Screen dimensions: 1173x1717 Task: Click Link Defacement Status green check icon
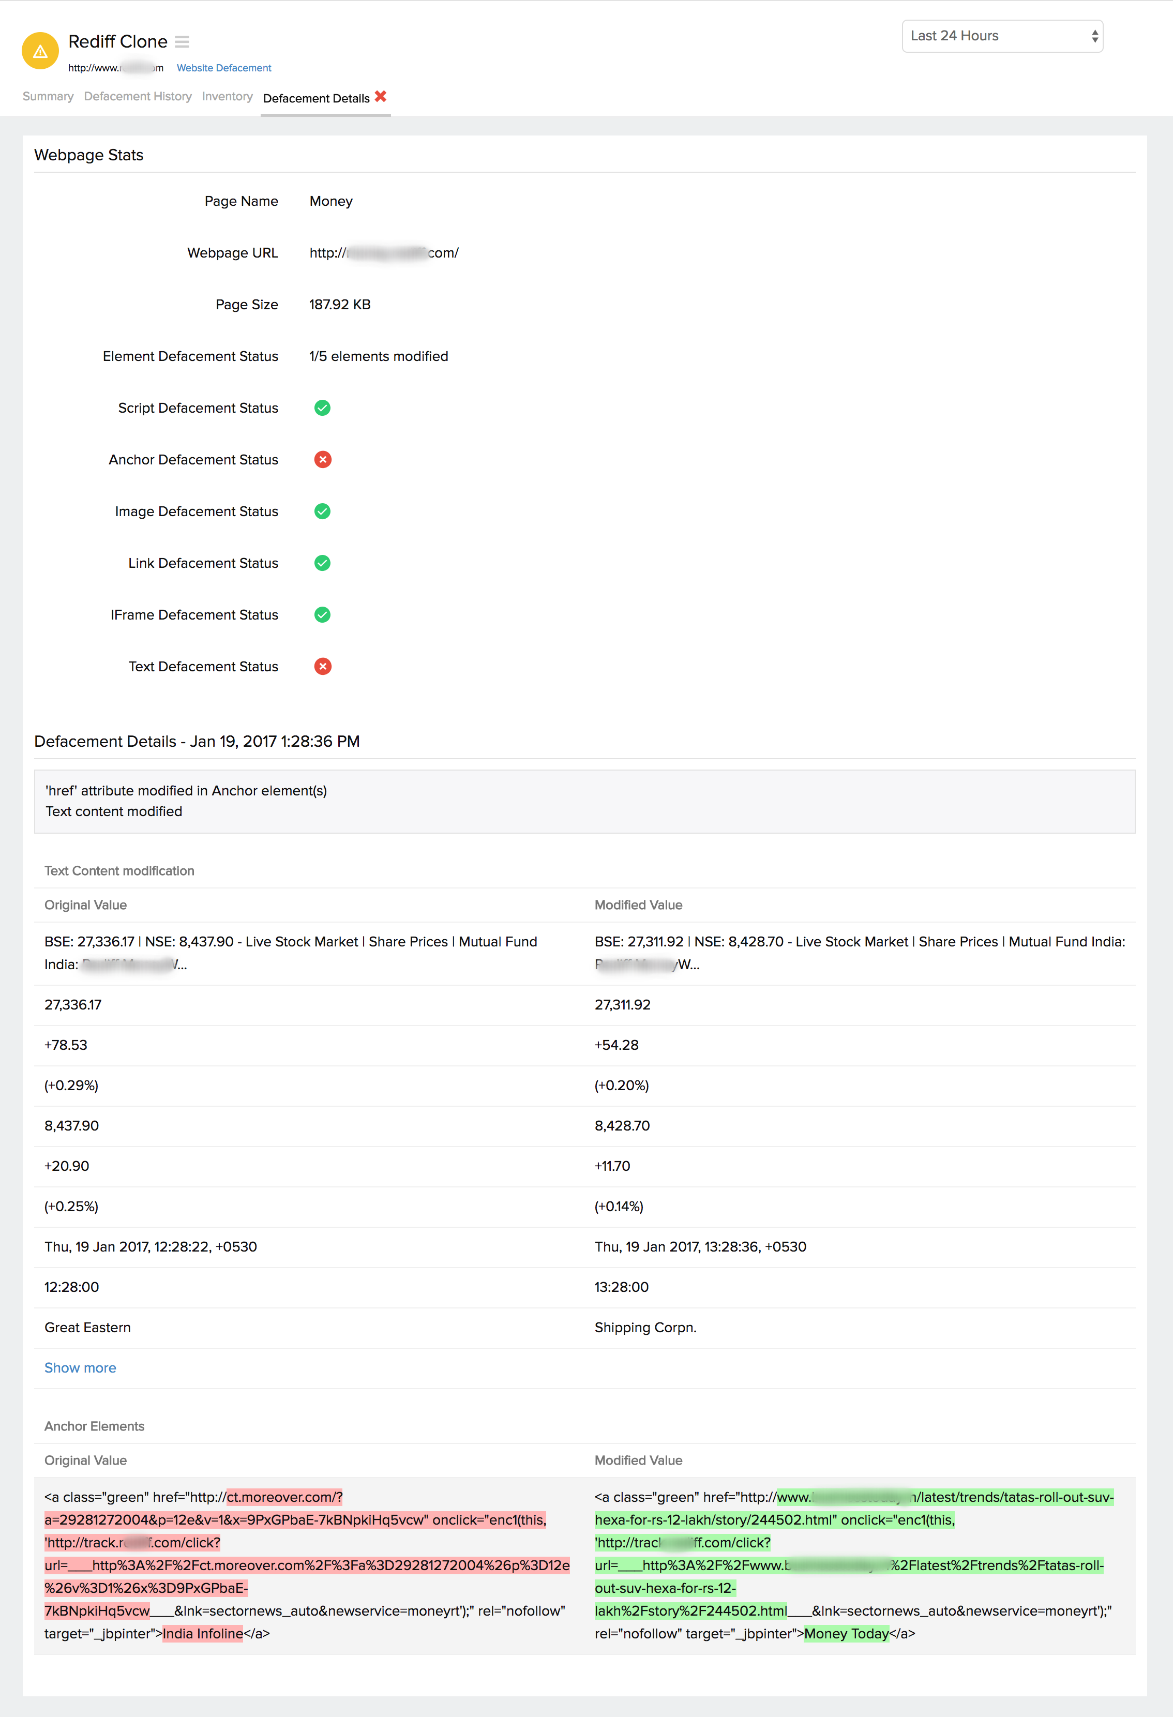(x=322, y=563)
